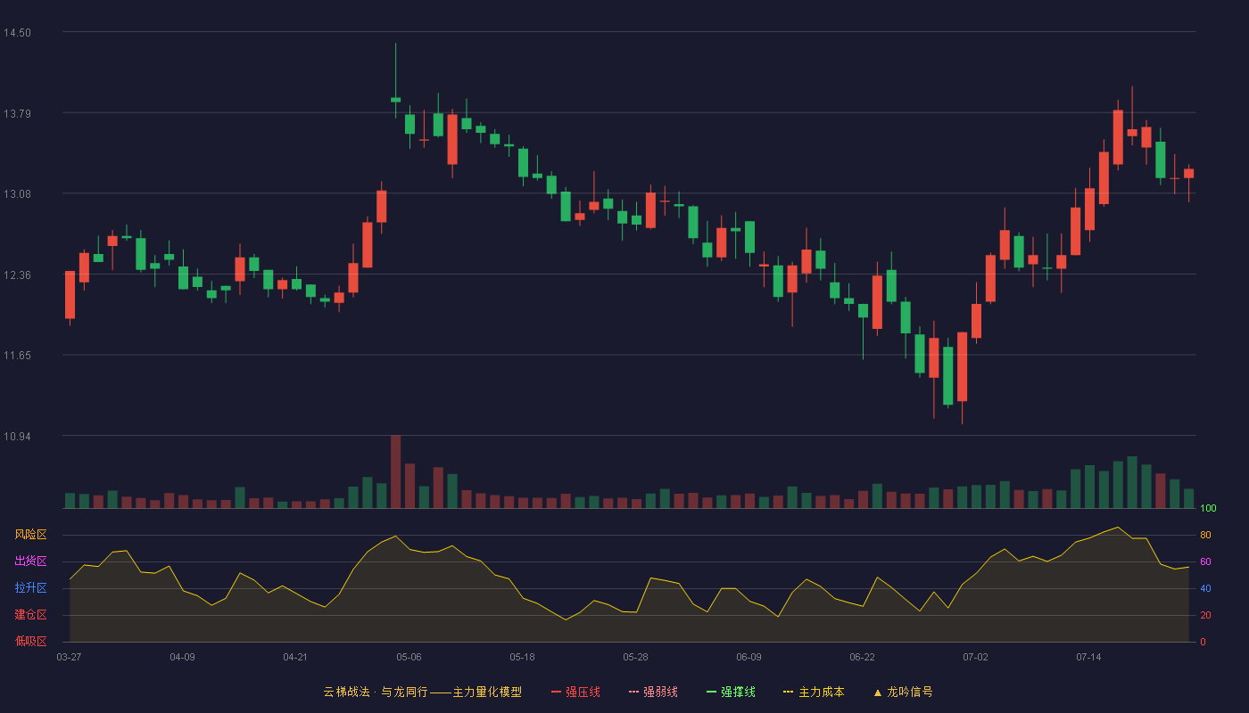Click the 10.94 price axis label
The width and height of the screenshot is (1249, 713).
pos(17,437)
